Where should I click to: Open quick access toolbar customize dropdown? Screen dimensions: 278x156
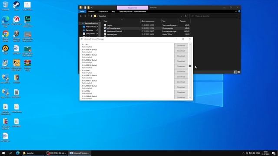pos(92,7)
